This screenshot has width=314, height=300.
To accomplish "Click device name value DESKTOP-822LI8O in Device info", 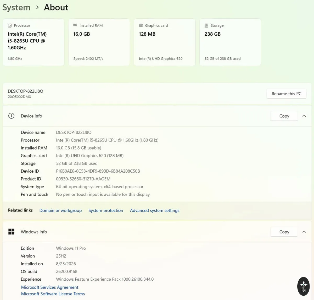I will [74, 132].
